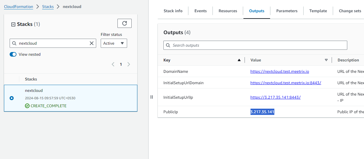
Task: Go to next page of stacks
Action: [x=129, y=64]
